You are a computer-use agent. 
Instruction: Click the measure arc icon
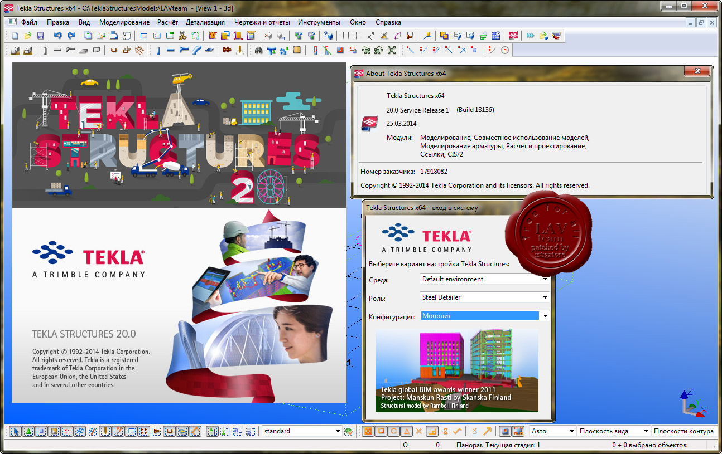(397, 36)
